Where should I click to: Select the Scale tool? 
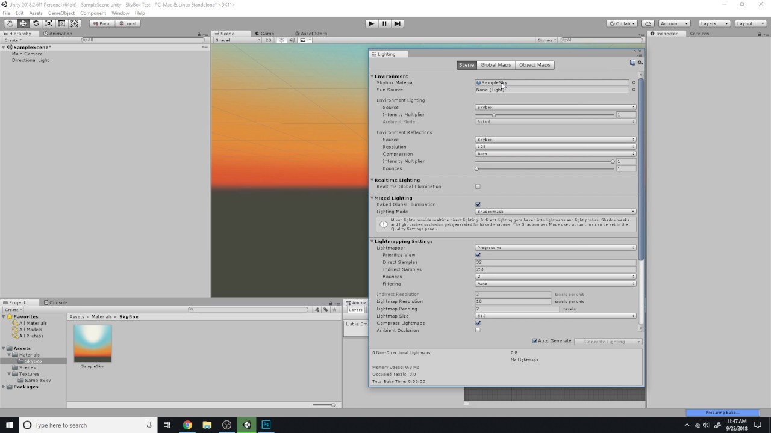(x=49, y=23)
